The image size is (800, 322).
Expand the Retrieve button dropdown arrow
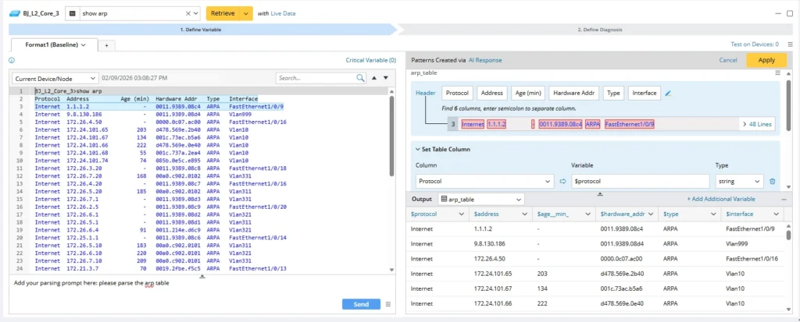[x=247, y=13]
